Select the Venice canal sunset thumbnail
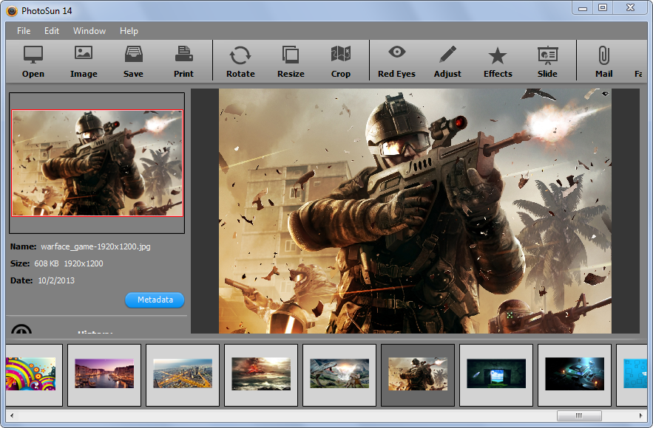 [104, 373]
